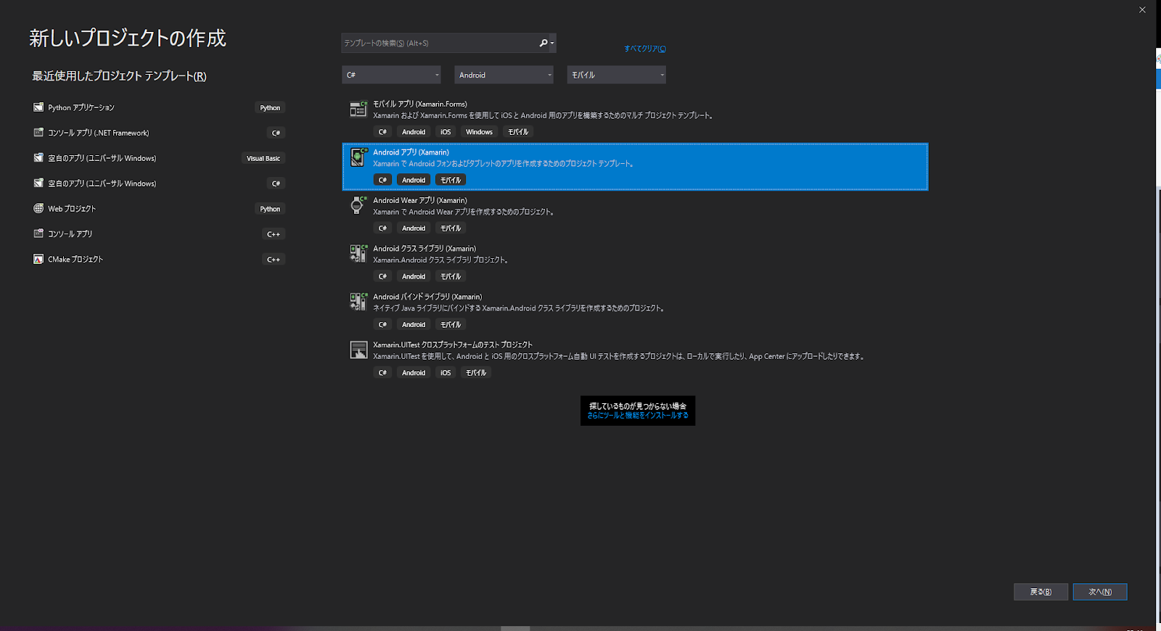Image resolution: width=1161 pixels, height=631 pixels.
Task: Select モバイル アプリ (Xamarin.Forms) template
Action: [x=635, y=118]
